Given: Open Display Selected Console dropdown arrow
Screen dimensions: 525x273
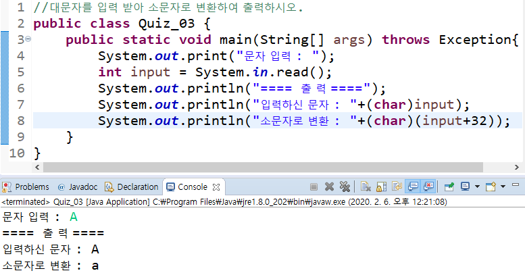Looking at the screenshot, I should point(477,187).
